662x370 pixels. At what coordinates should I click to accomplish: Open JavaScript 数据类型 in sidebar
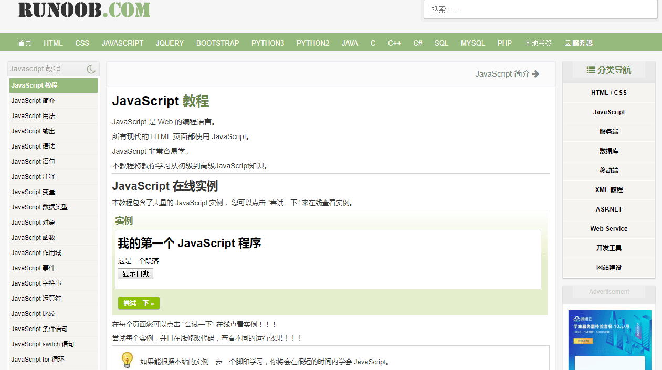(x=39, y=207)
